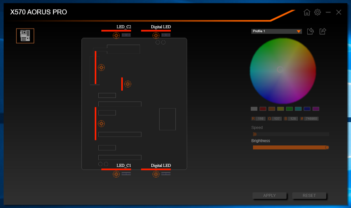351x208 pixels.
Task: Click the Speed slider track
Action: tap(291, 134)
